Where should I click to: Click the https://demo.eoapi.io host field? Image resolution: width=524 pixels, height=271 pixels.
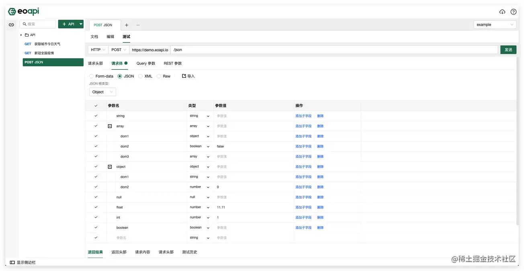150,50
